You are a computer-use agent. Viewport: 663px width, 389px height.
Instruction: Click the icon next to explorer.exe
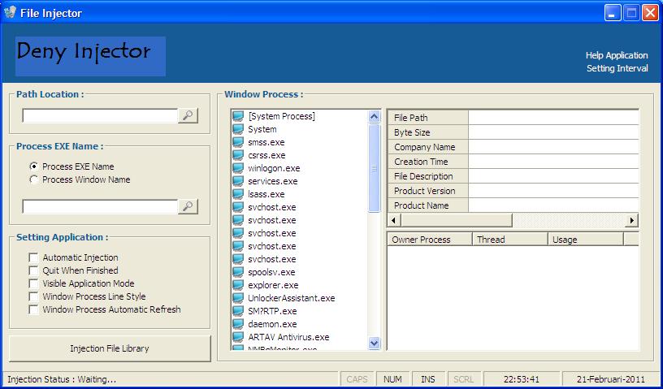(238, 285)
